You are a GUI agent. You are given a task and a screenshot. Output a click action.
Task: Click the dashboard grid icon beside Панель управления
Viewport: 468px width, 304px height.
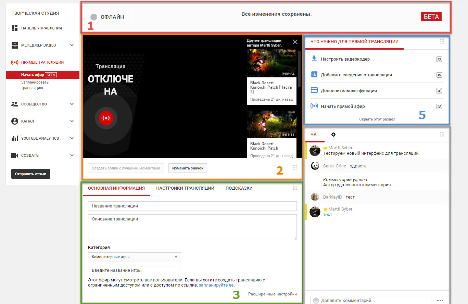pyautogui.click(x=14, y=28)
